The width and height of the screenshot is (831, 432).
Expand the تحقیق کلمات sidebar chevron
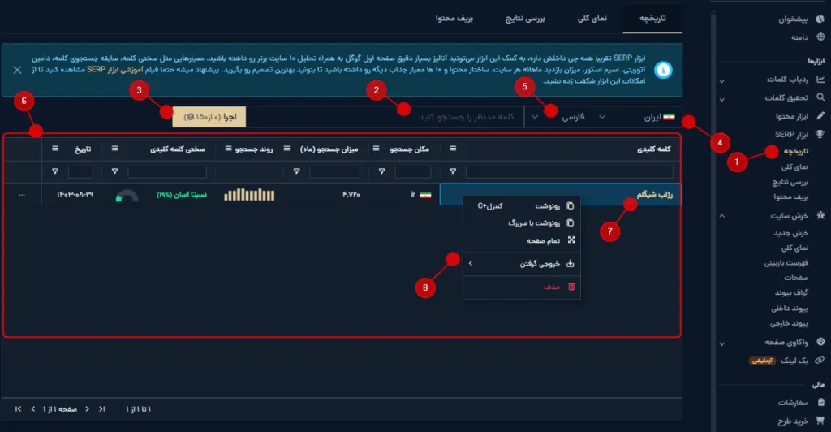(x=721, y=99)
